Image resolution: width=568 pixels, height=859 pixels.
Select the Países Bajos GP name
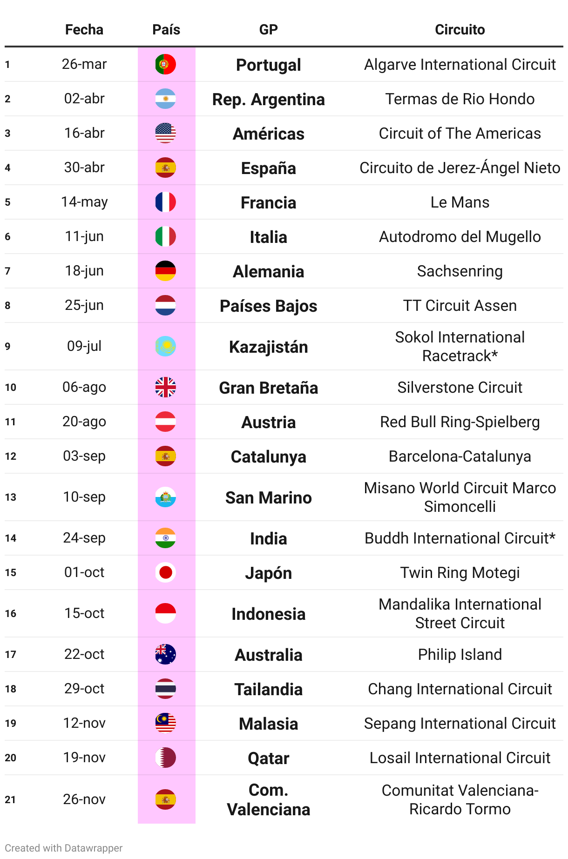268,306
